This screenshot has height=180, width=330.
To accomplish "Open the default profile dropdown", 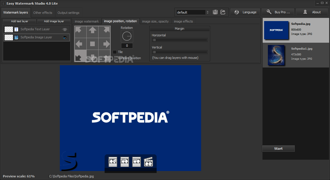I will 193,12.
